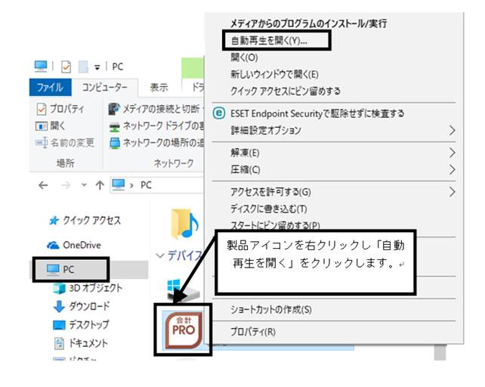Click ネットワークの場所の追加 in the ribbon

(x=157, y=142)
